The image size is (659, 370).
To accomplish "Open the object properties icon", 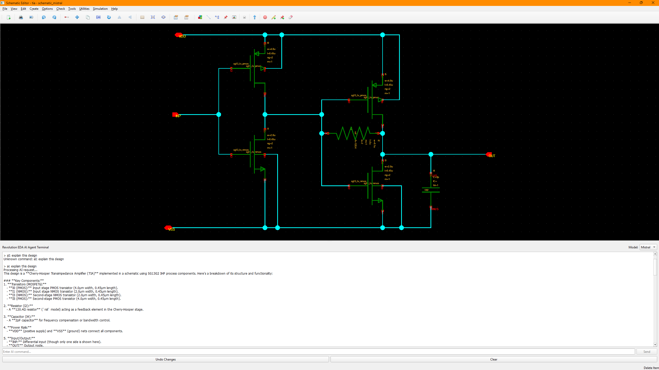I will coord(176,17).
